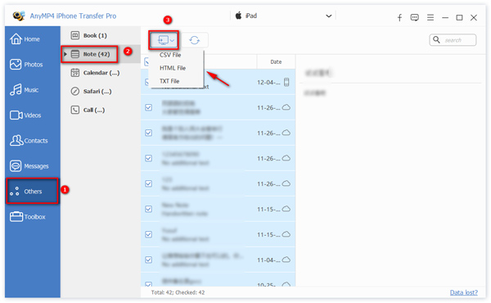The height and width of the screenshot is (303, 491).
Task: Click inside the search field
Action: pyautogui.click(x=453, y=40)
